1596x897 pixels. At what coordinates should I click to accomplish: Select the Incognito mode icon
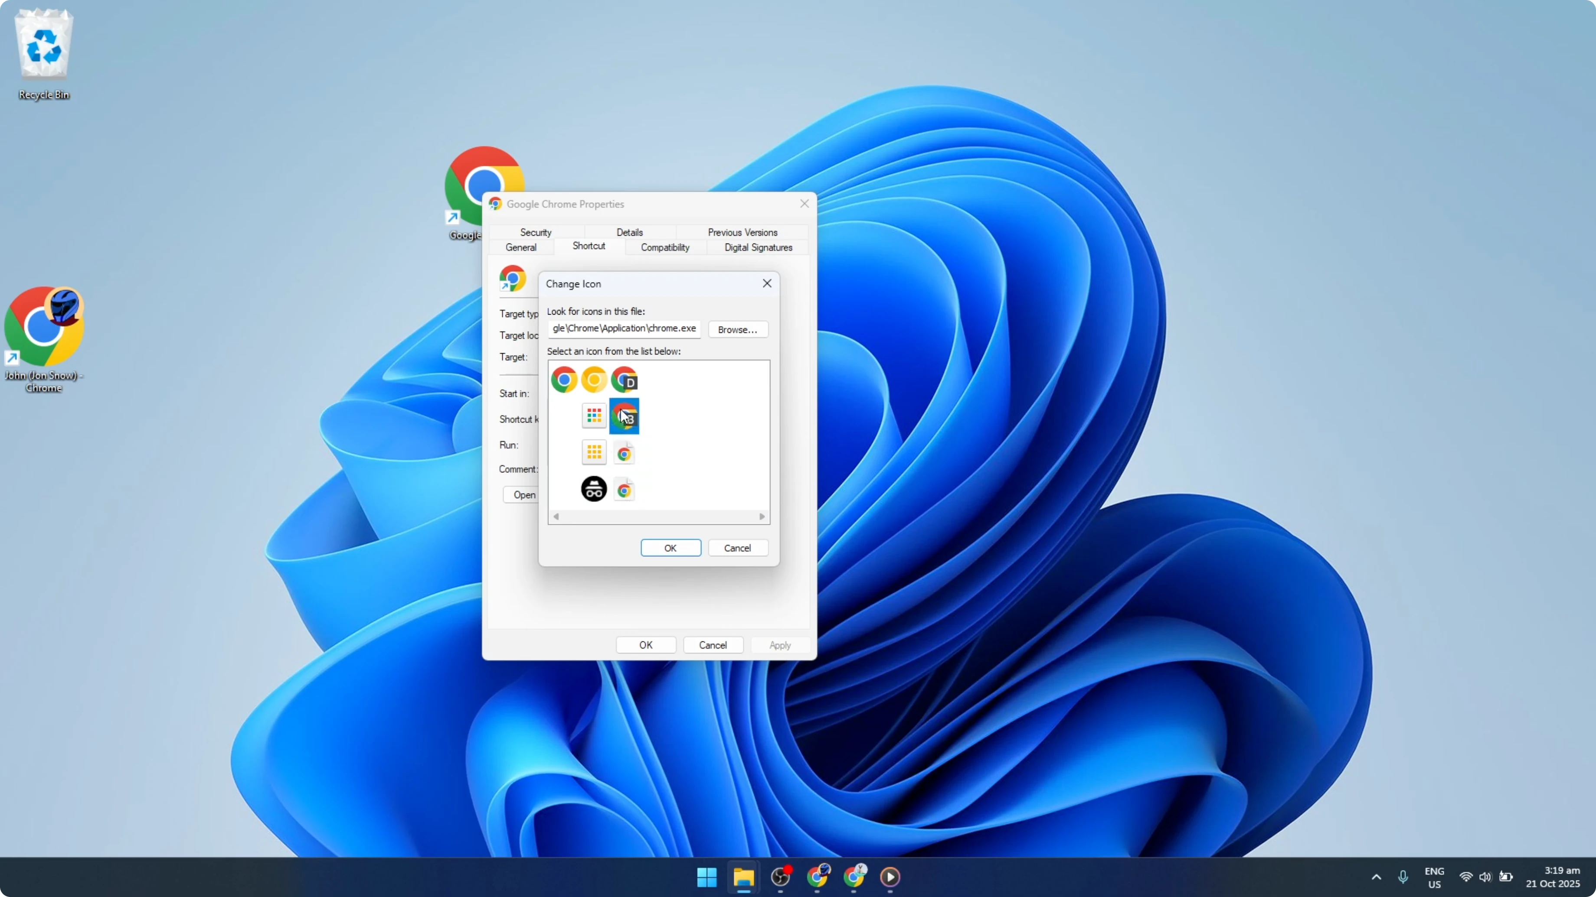594,489
